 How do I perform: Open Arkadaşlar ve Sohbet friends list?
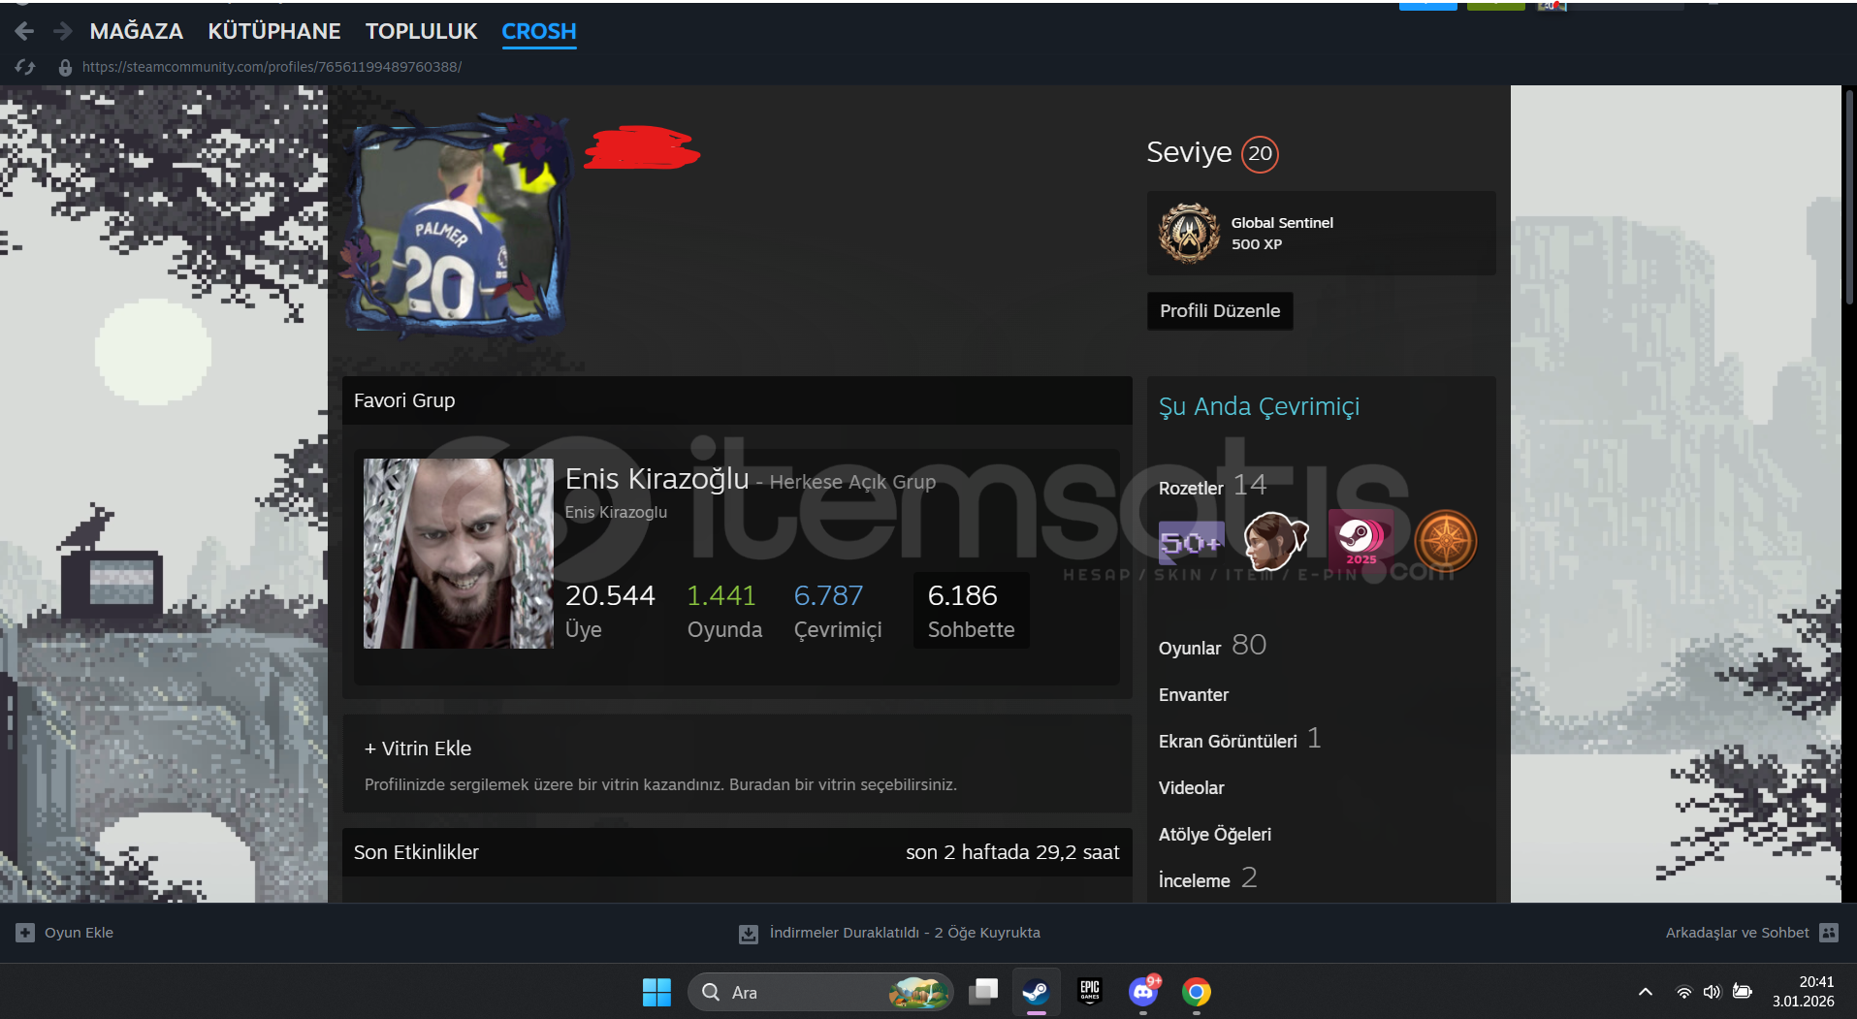(x=1737, y=933)
